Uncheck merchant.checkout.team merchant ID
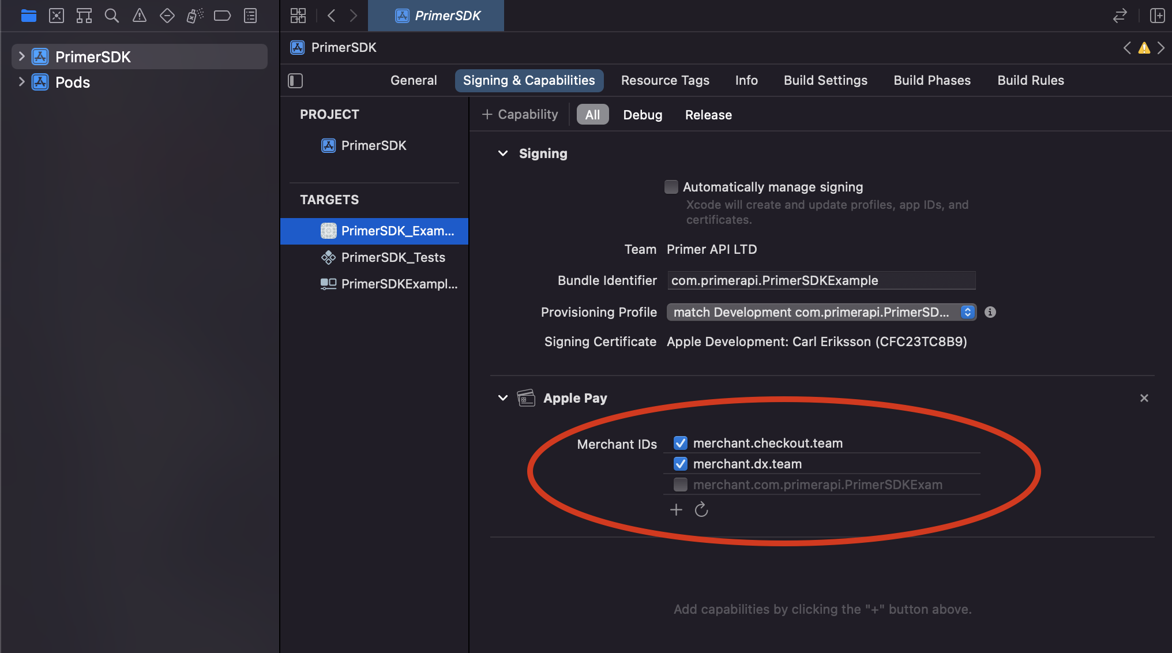 pos(681,443)
